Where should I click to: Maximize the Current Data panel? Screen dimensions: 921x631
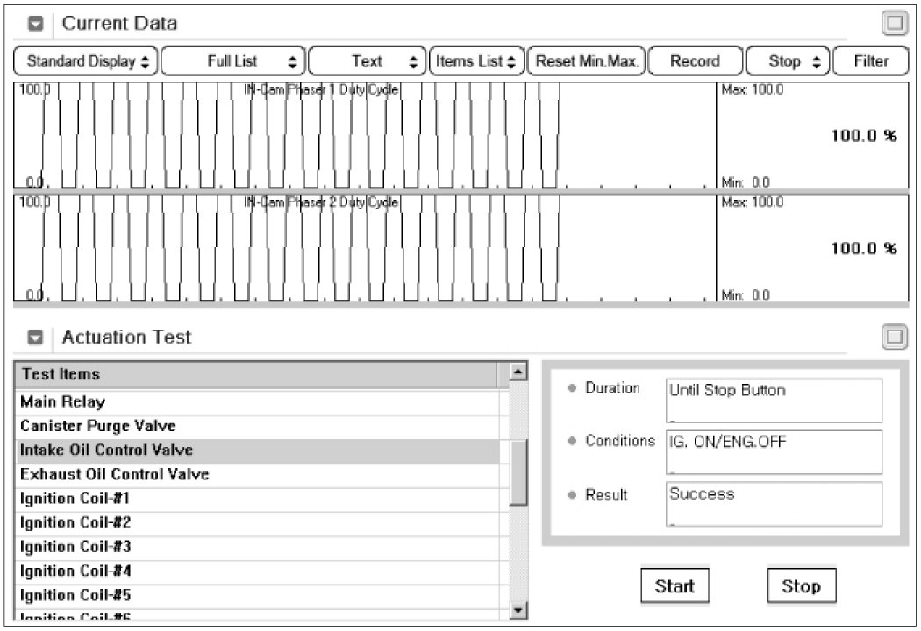click(x=894, y=24)
